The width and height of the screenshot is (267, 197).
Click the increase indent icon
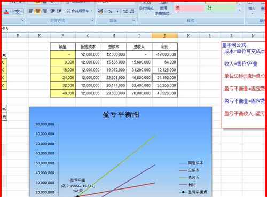[59, 11]
